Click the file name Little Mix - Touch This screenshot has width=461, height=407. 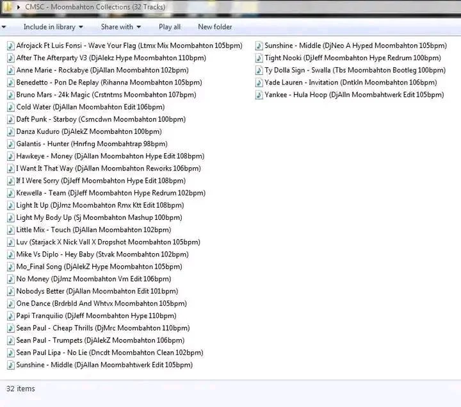(x=93, y=230)
